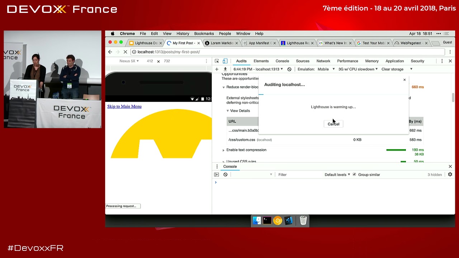Click the notification center list icon
This screenshot has height=258, width=459.
446,34
